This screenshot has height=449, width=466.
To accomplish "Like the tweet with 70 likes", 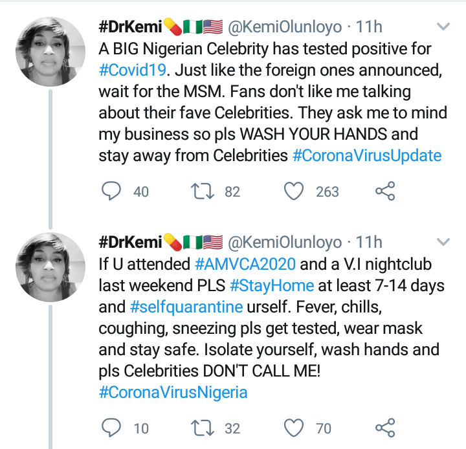I will click(294, 428).
